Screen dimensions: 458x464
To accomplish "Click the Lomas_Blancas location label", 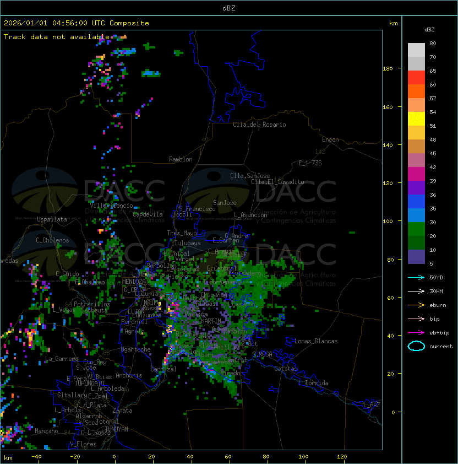I will click(x=316, y=341).
